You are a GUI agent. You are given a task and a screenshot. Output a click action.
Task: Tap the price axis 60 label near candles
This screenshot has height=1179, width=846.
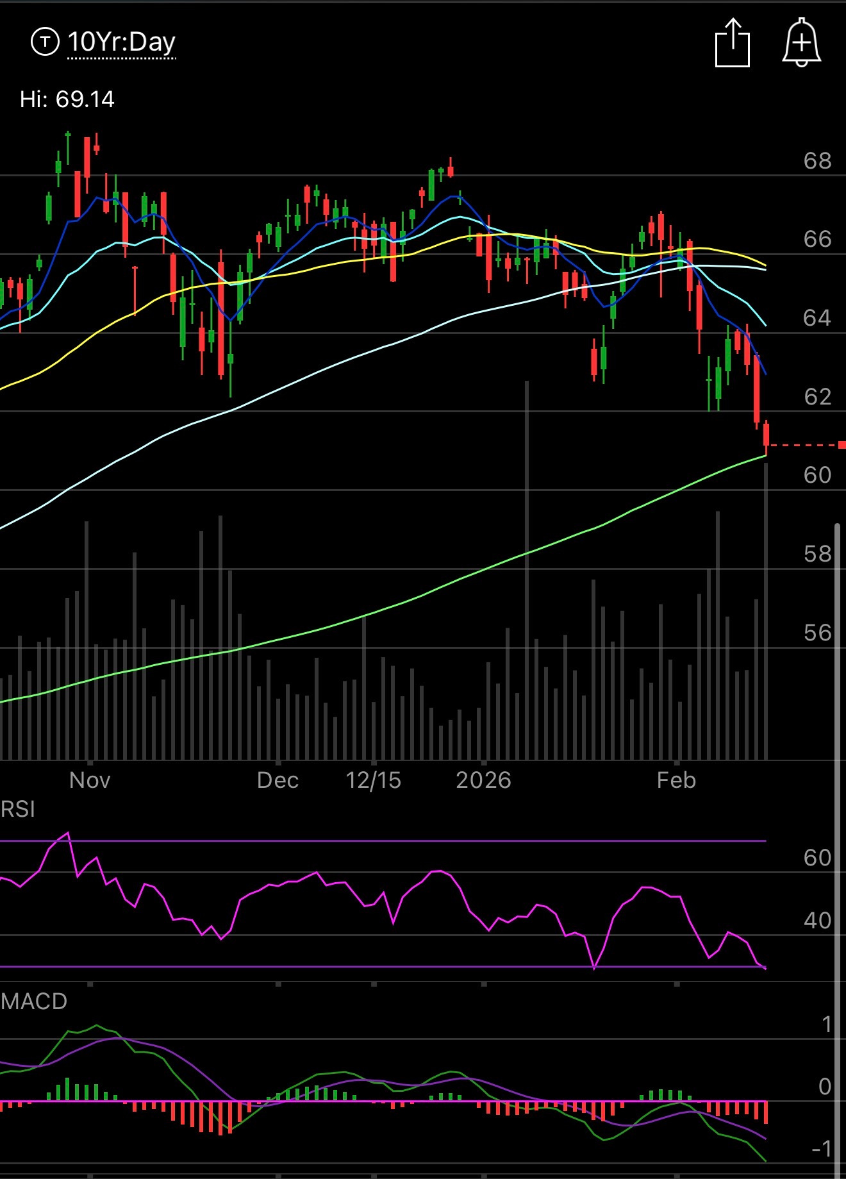[817, 475]
